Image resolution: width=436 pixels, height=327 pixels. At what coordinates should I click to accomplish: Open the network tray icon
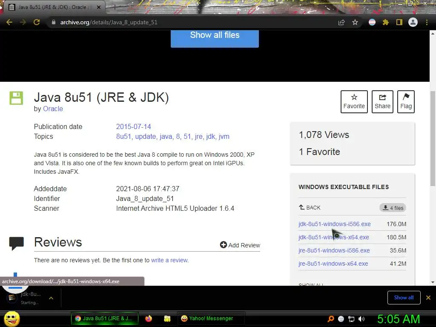tap(351, 319)
